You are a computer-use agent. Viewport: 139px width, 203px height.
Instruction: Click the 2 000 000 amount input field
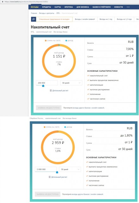(x=46, y=169)
